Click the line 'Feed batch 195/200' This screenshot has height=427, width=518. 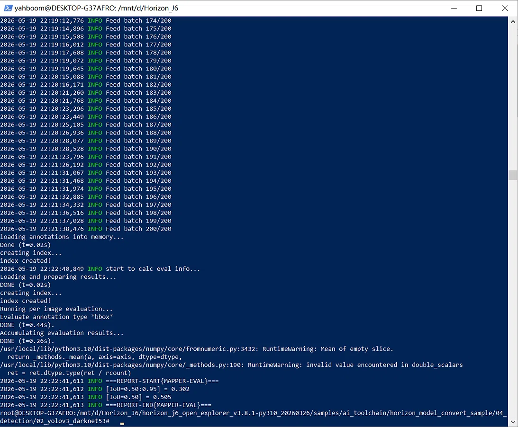pyautogui.click(x=86, y=189)
